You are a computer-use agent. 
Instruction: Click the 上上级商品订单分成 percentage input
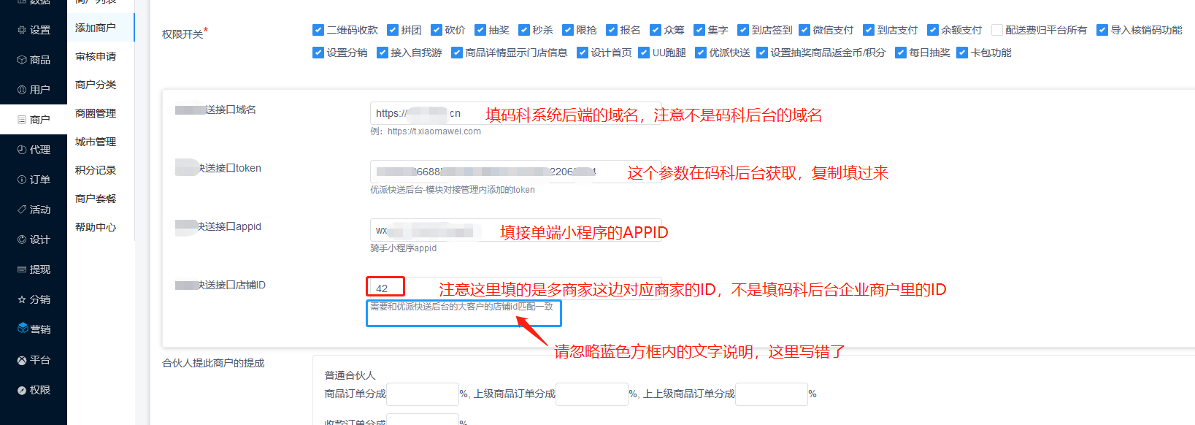(772, 394)
